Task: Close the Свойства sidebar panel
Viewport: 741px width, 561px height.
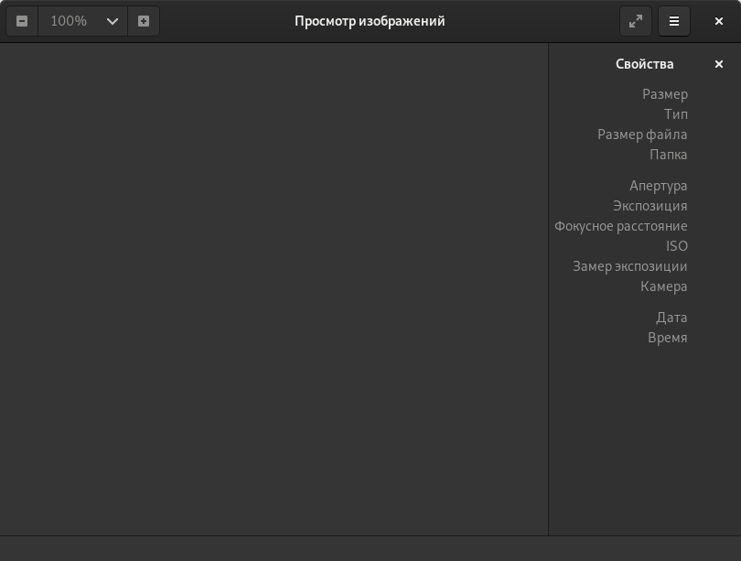Action: point(719,64)
